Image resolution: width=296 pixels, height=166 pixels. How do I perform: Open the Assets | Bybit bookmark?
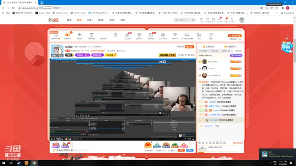tap(42, 13)
